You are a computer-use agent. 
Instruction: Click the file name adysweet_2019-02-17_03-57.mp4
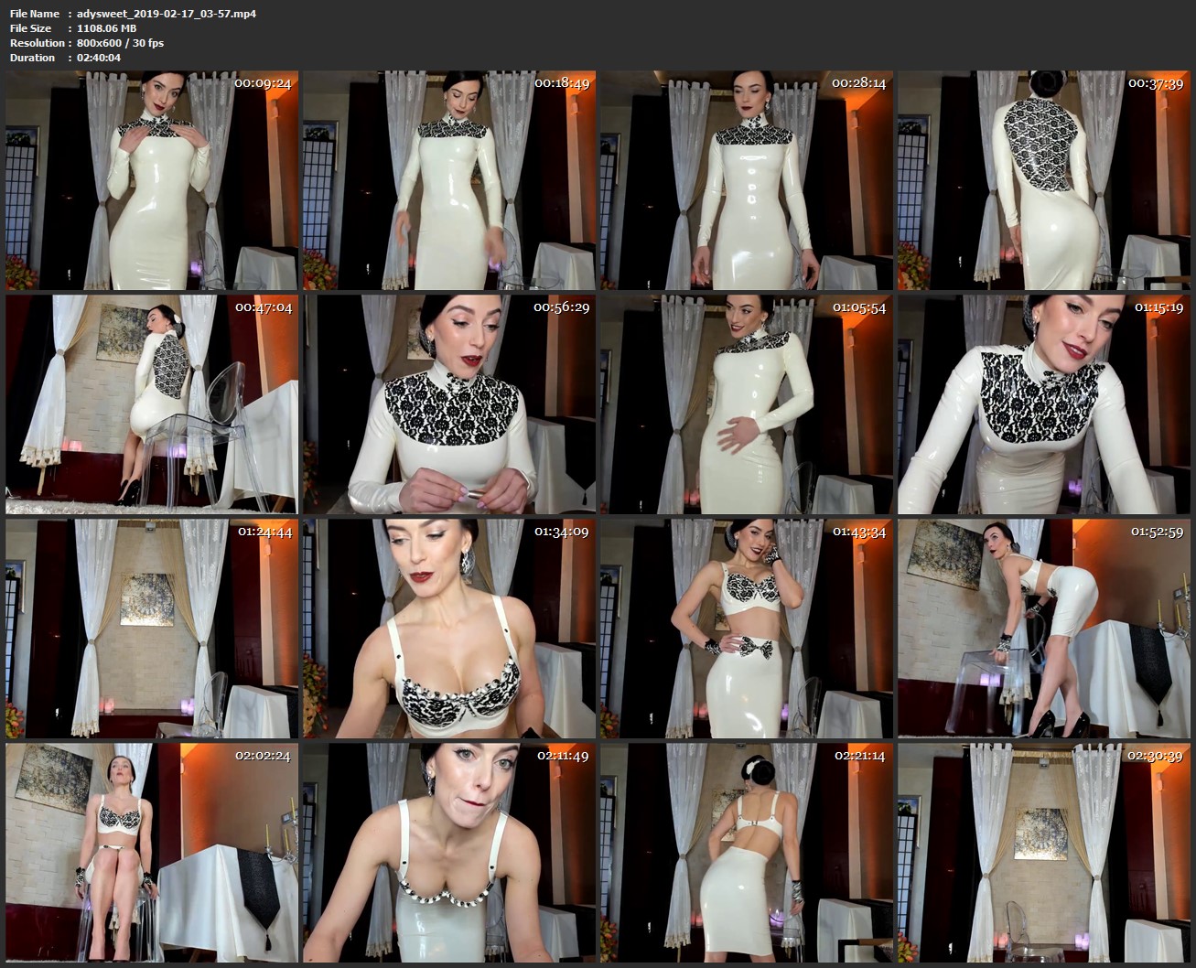[x=167, y=14]
